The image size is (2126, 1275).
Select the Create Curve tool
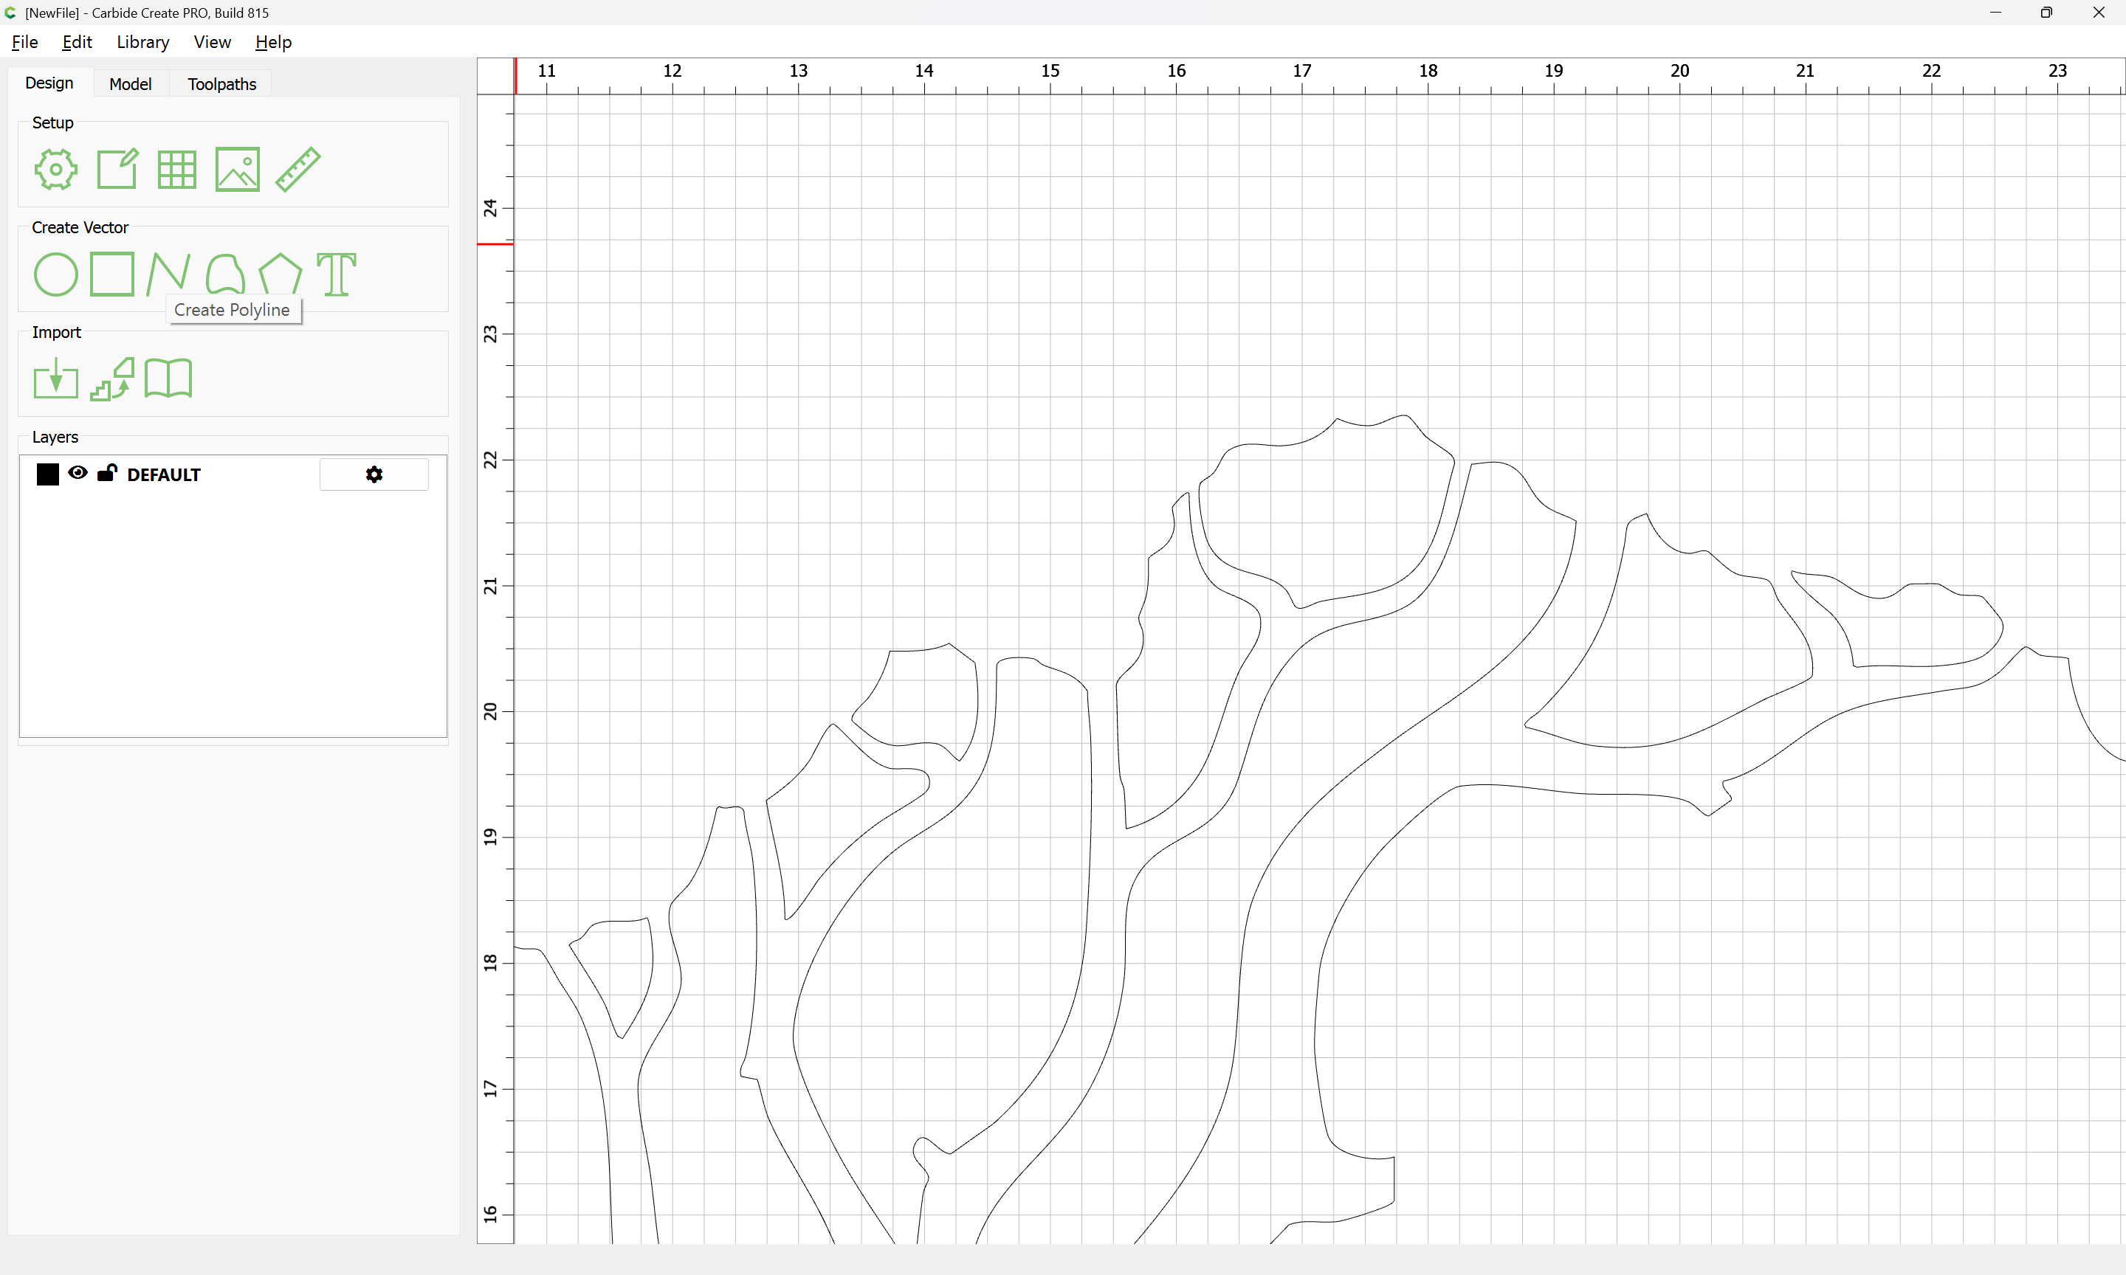point(225,274)
